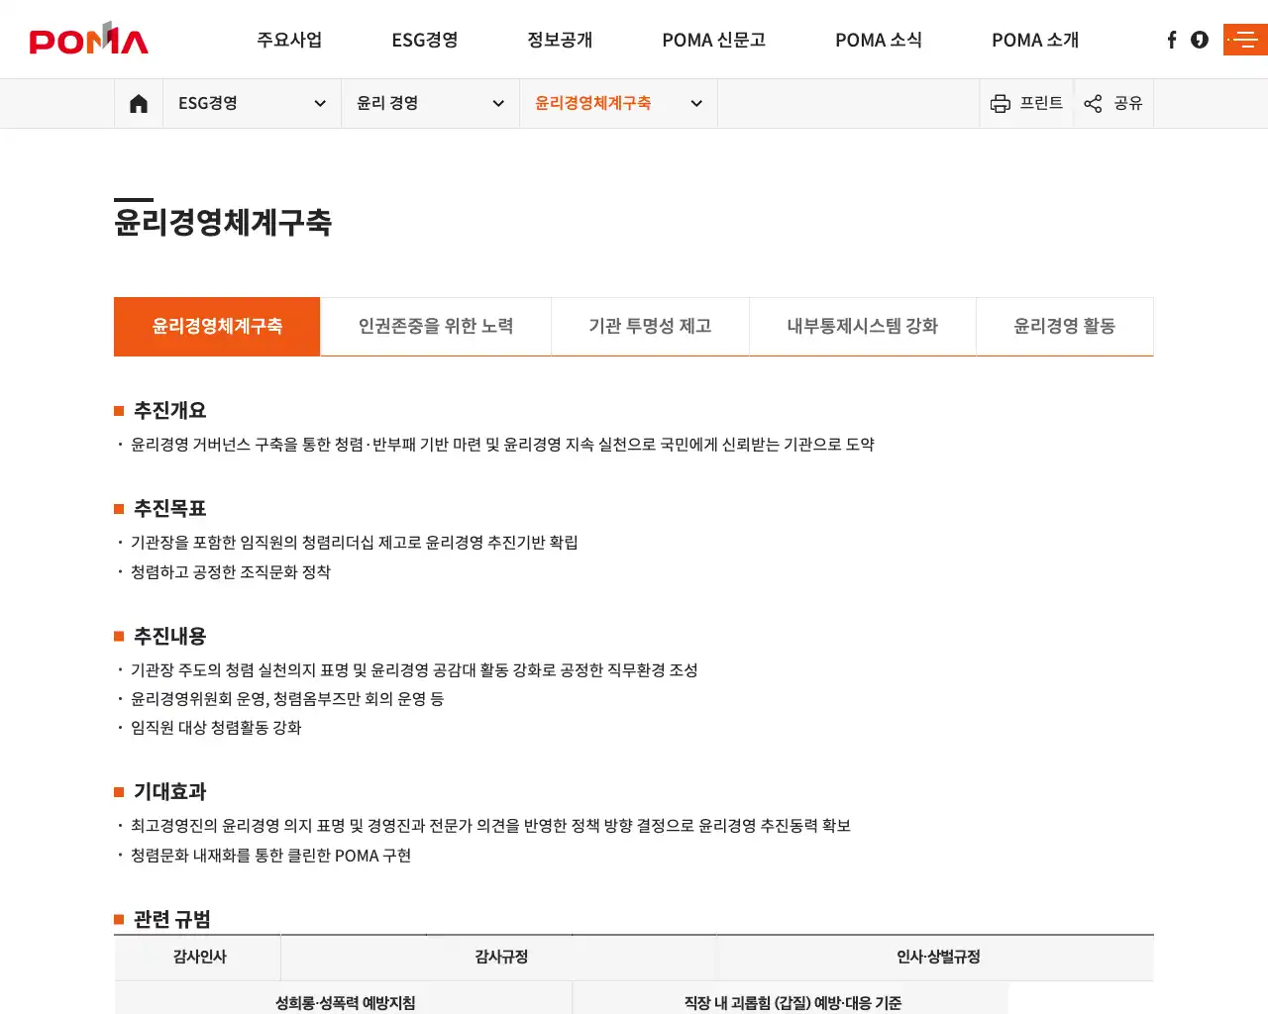Switch to 내부통제시스템 강화 tab
Viewport: 1268px width, 1014px height.
863,326
